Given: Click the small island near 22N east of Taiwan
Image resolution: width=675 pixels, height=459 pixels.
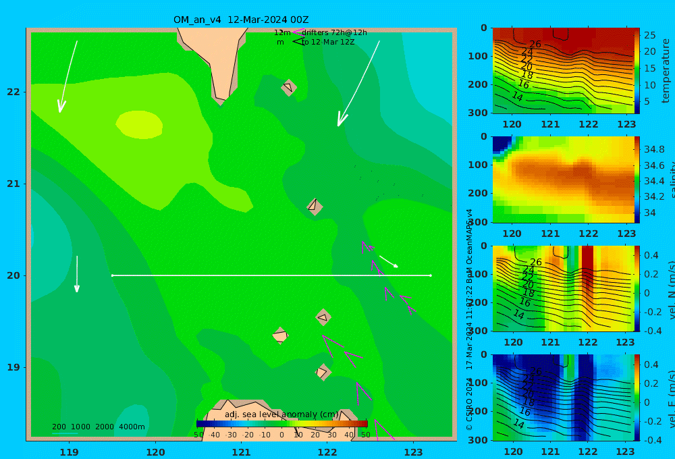Looking at the screenshot, I should (289, 87).
